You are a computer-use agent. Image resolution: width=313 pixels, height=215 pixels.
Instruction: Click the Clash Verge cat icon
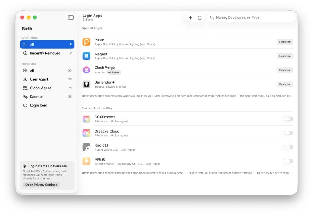coord(86,70)
